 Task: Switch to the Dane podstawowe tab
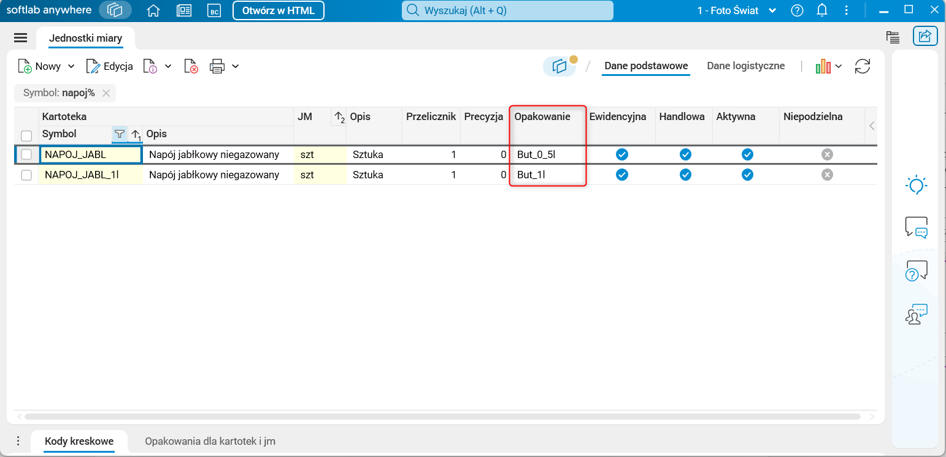coord(646,66)
